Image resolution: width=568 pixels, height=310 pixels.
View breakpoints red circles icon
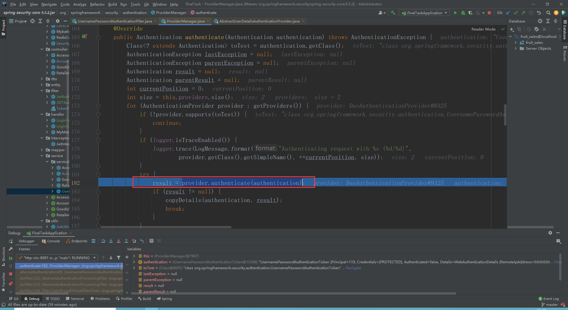click(x=11, y=284)
